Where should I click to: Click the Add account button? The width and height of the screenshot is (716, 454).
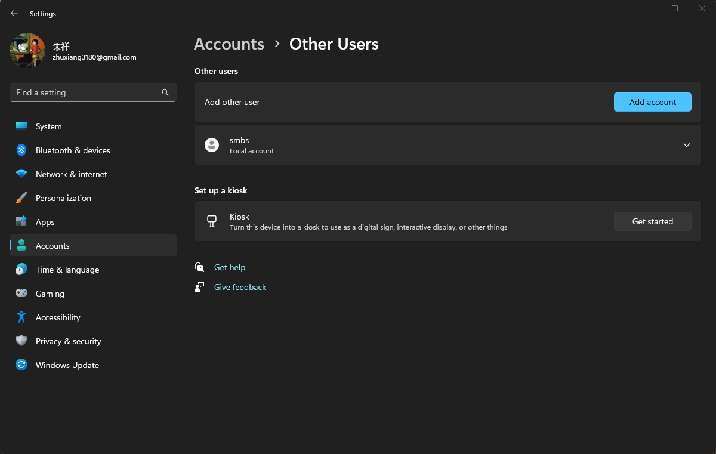(652, 101)
